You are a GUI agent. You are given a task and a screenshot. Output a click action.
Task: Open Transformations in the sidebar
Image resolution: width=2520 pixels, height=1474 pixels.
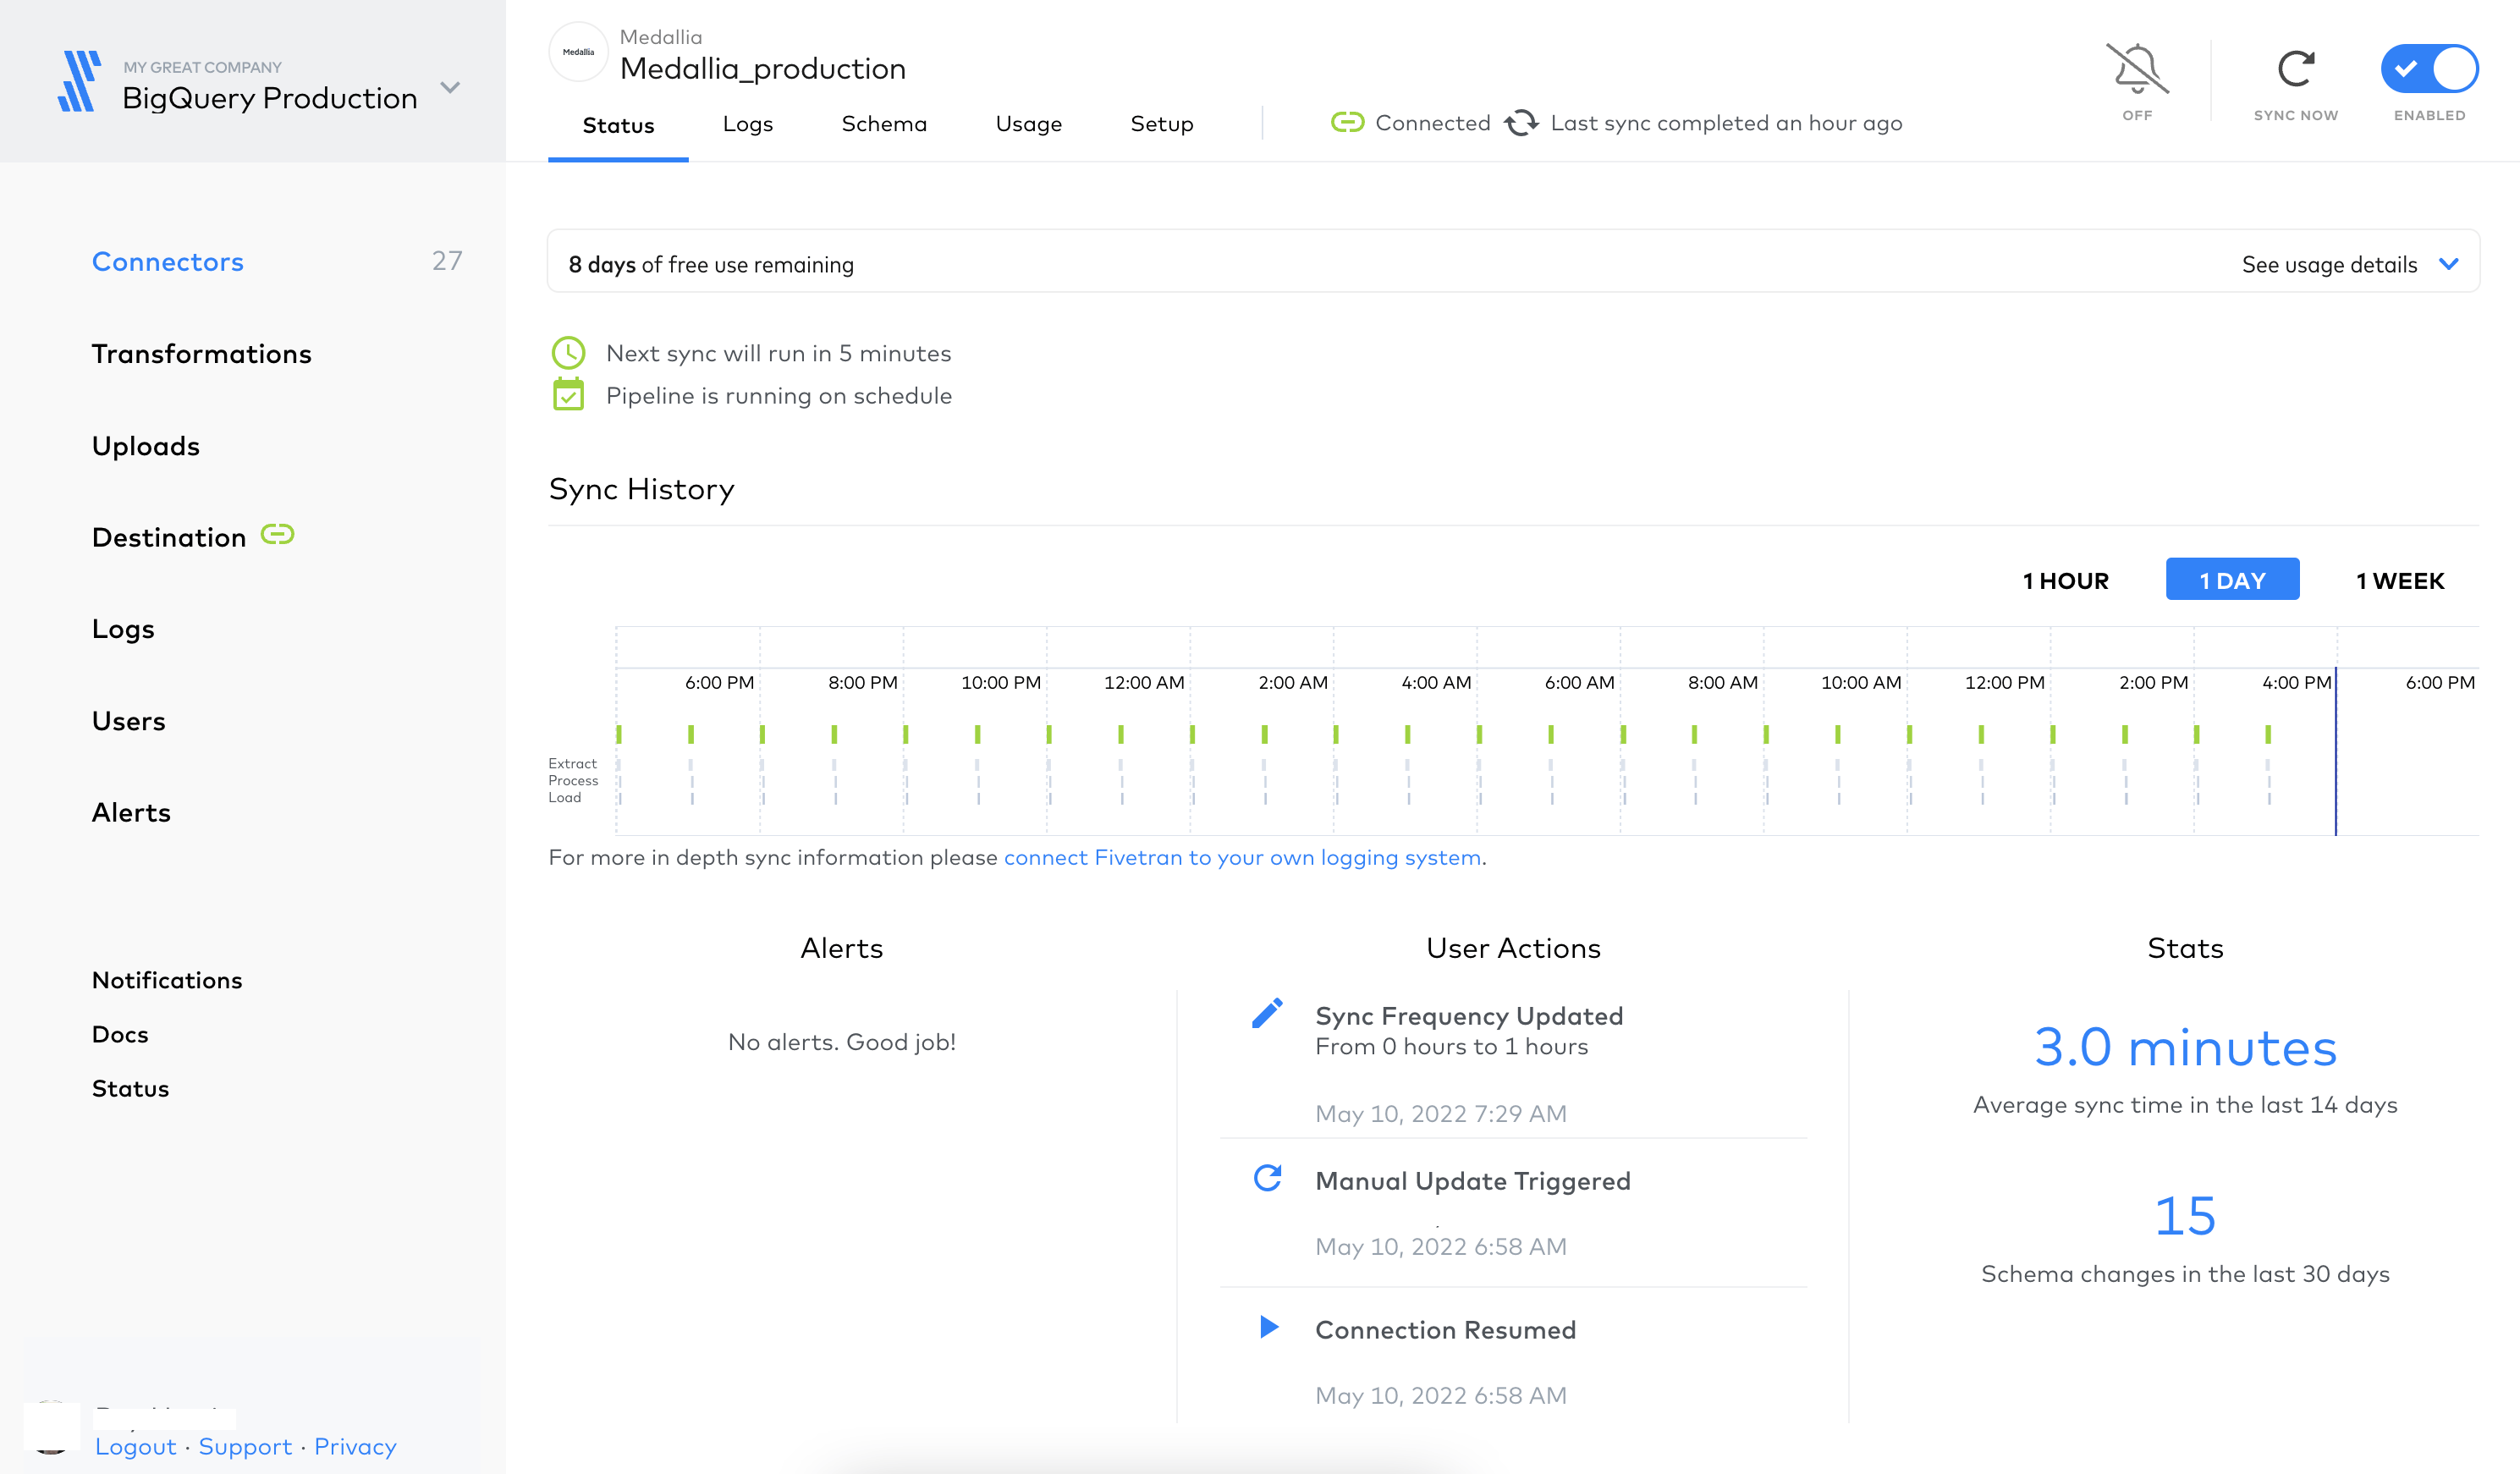(202, 354)
